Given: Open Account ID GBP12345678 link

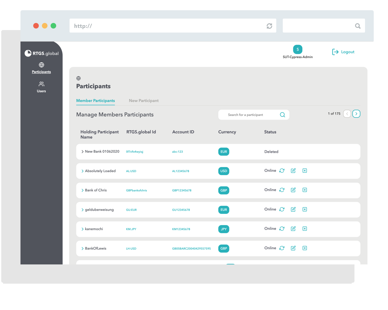Looking at the screenshot, I should (x=182, y=190).
